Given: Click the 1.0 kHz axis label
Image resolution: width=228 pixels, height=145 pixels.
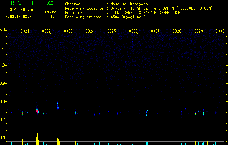Looking at the screenshot, I should click(3, 65).
